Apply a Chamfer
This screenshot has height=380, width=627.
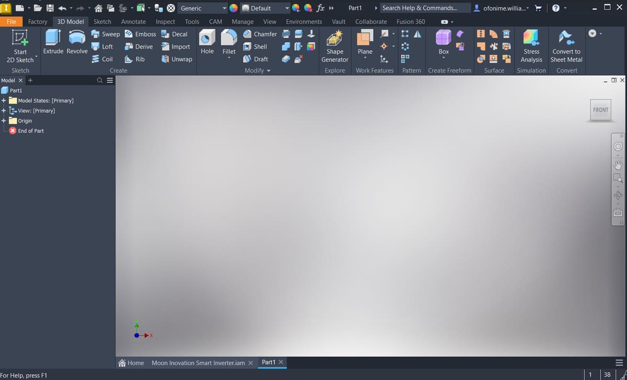[260, 34]
